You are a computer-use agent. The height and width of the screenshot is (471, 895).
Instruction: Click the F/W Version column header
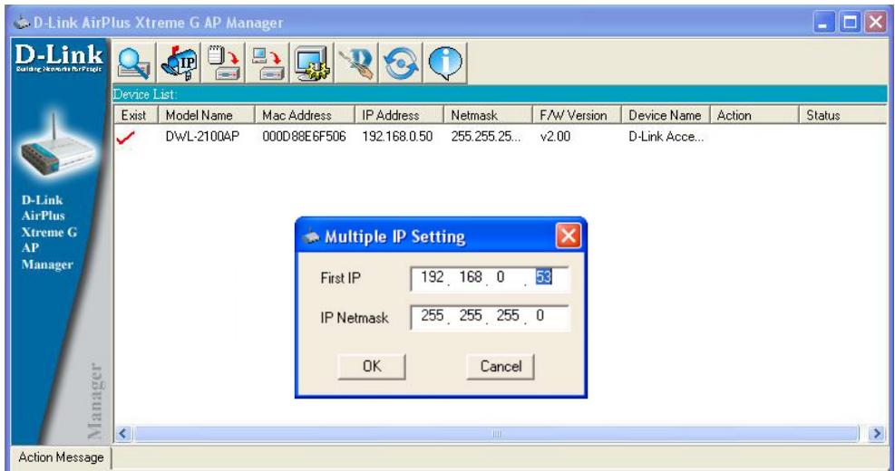(577, 115)
